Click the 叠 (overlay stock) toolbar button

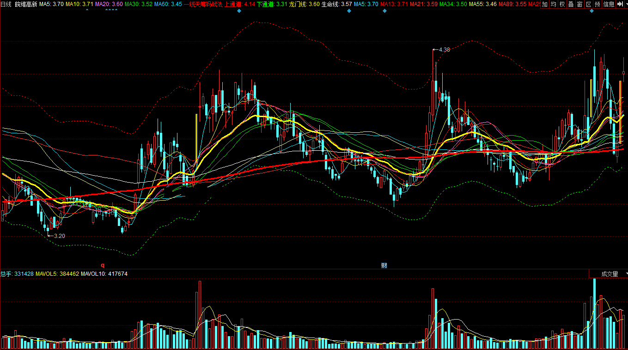[571, 4]
